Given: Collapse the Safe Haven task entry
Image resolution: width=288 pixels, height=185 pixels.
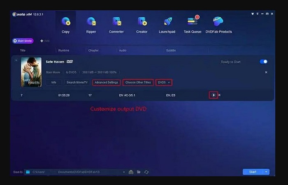Looking at the screenshot, I should tap(16, 60).
